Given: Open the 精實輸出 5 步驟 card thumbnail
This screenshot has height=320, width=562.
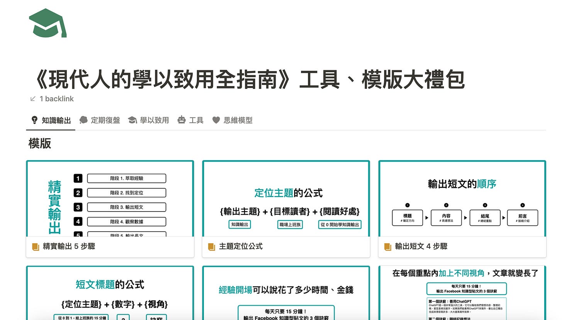Looking at the screenshot, I should point(110,199).
